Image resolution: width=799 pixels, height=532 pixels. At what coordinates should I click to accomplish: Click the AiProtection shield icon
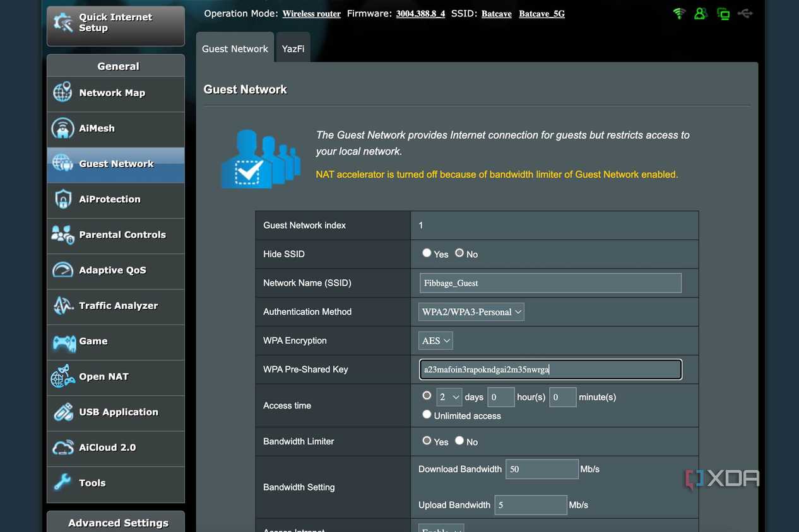pos(62,199)
